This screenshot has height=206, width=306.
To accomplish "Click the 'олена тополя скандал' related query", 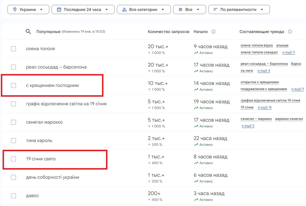I will tap(259, 52).
